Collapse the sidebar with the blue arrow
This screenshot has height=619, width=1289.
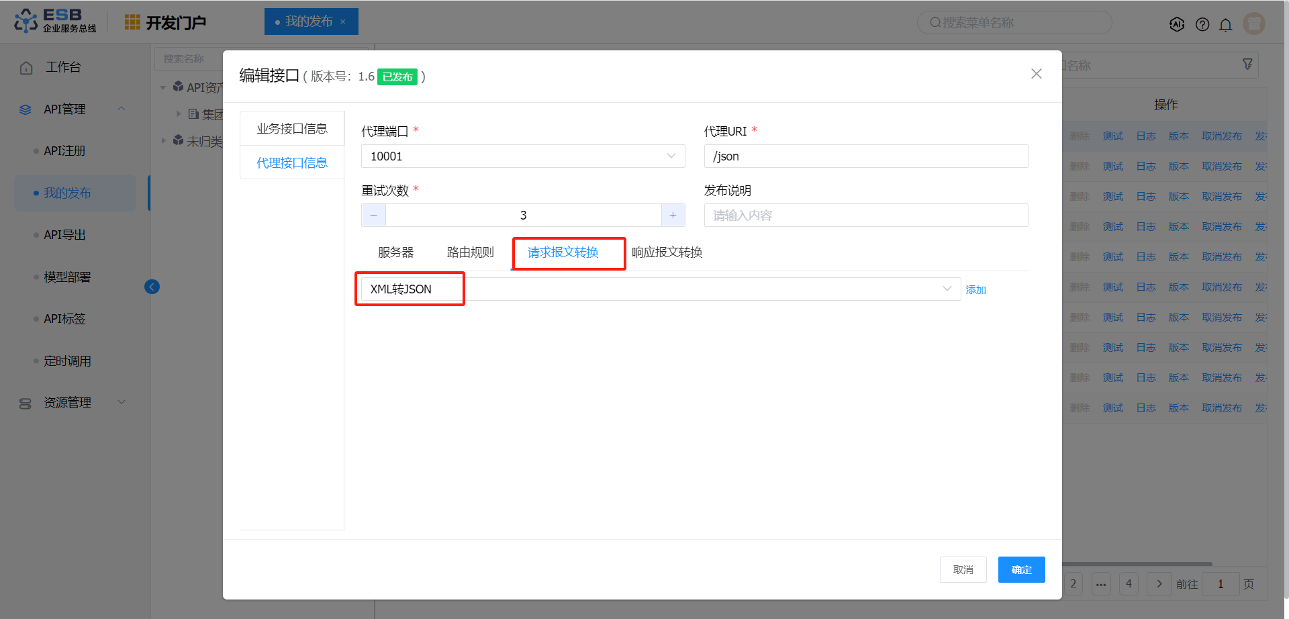coord(152,287)
